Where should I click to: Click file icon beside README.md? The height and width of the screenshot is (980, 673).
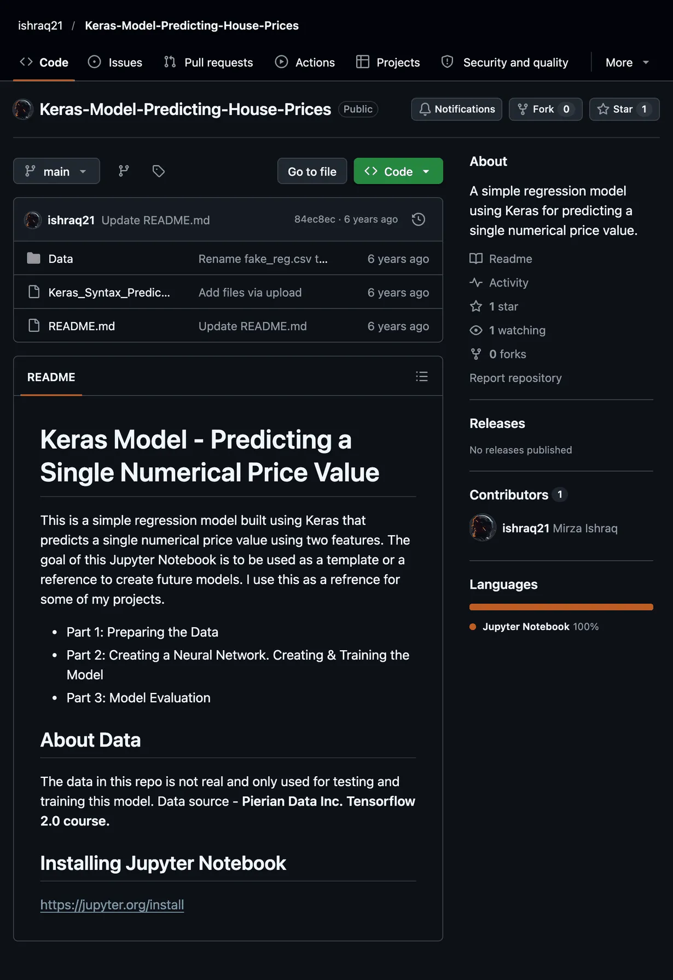pos(34,325)
